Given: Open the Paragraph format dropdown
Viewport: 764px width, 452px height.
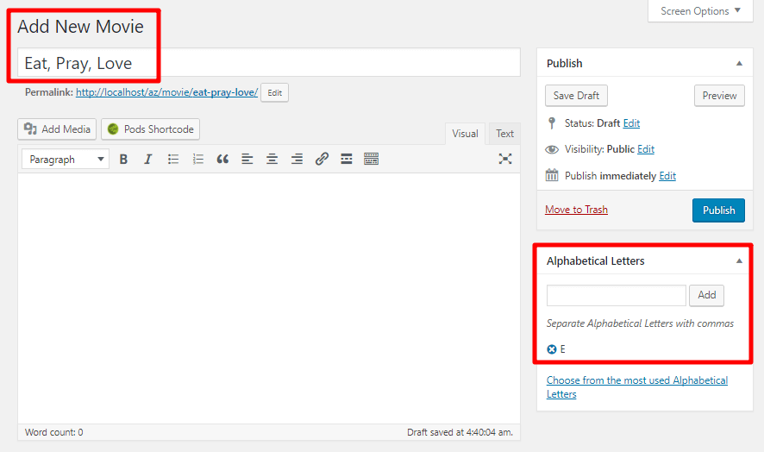Looking at the screenshot, I should click(66, 160).
